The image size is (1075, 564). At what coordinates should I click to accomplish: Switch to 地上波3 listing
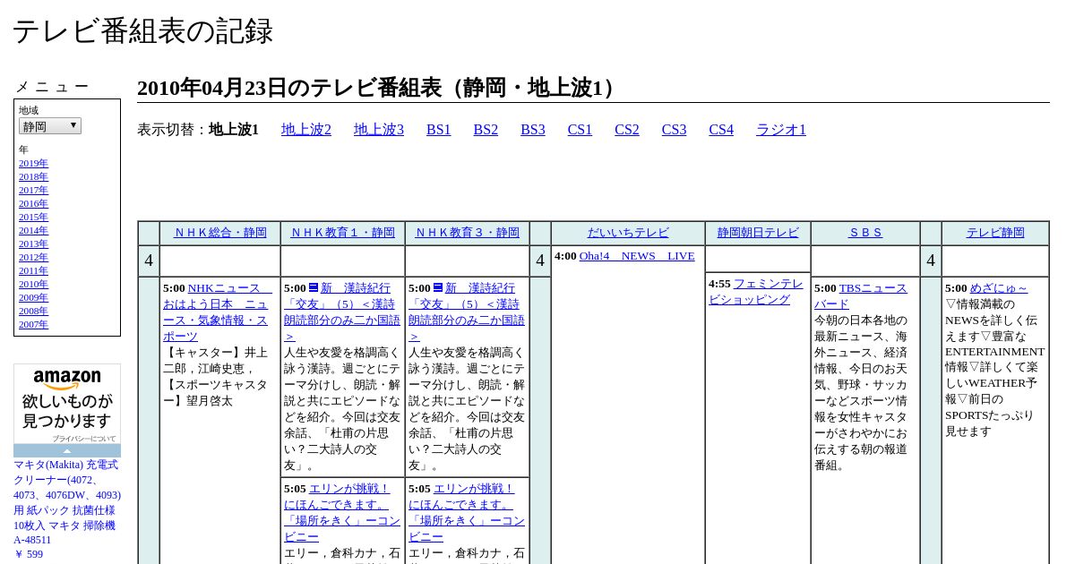click(379, 130)
